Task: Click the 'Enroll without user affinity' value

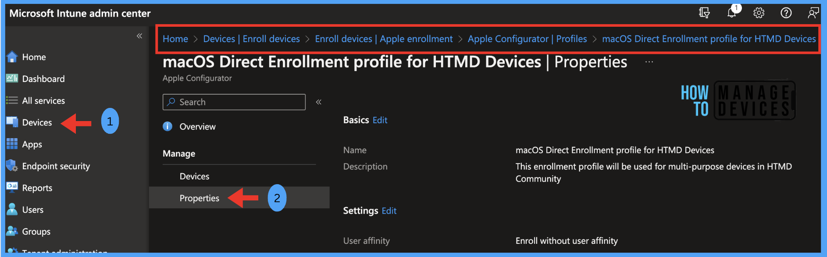Action: (x=567, y=241)
